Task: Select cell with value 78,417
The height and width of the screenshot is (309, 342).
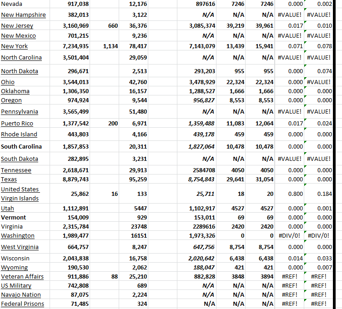Action: pos(134,46)
